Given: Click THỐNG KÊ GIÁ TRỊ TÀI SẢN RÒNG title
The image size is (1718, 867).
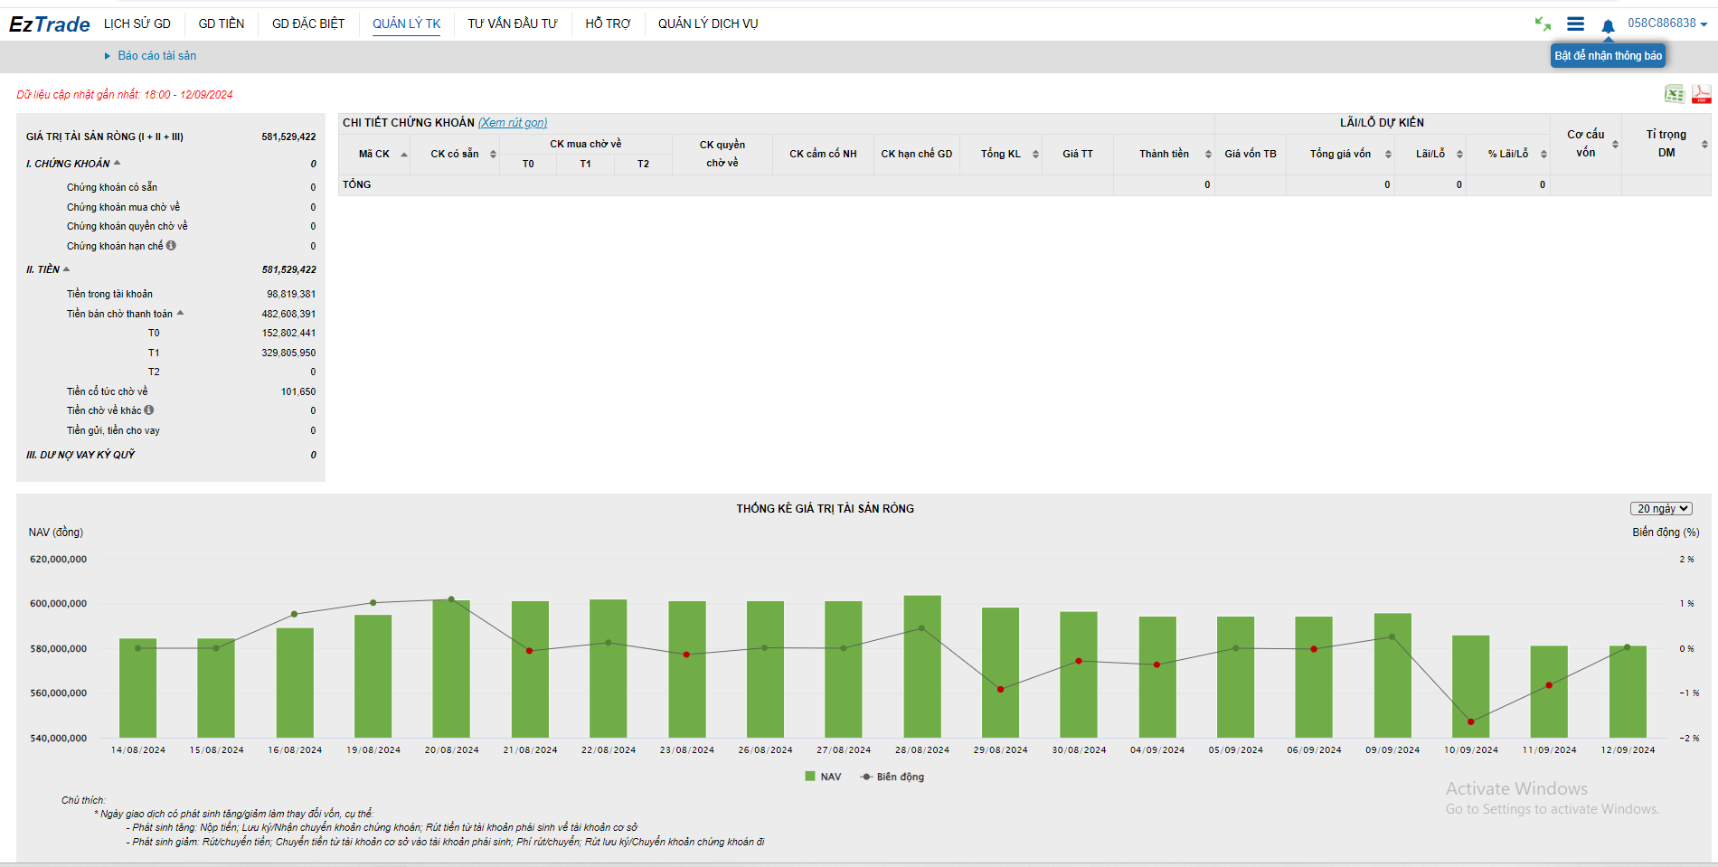Looking at the screenshot, I should (825, 509).
